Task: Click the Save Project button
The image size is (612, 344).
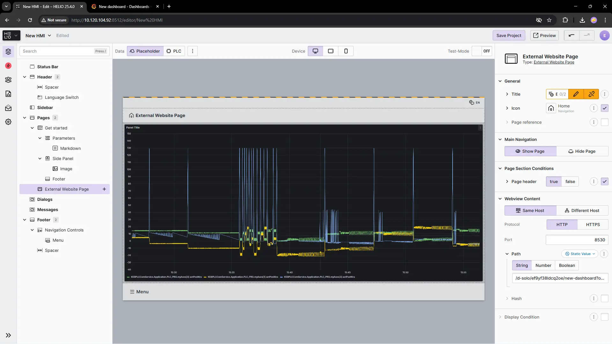Action: [x=509, y=35]
